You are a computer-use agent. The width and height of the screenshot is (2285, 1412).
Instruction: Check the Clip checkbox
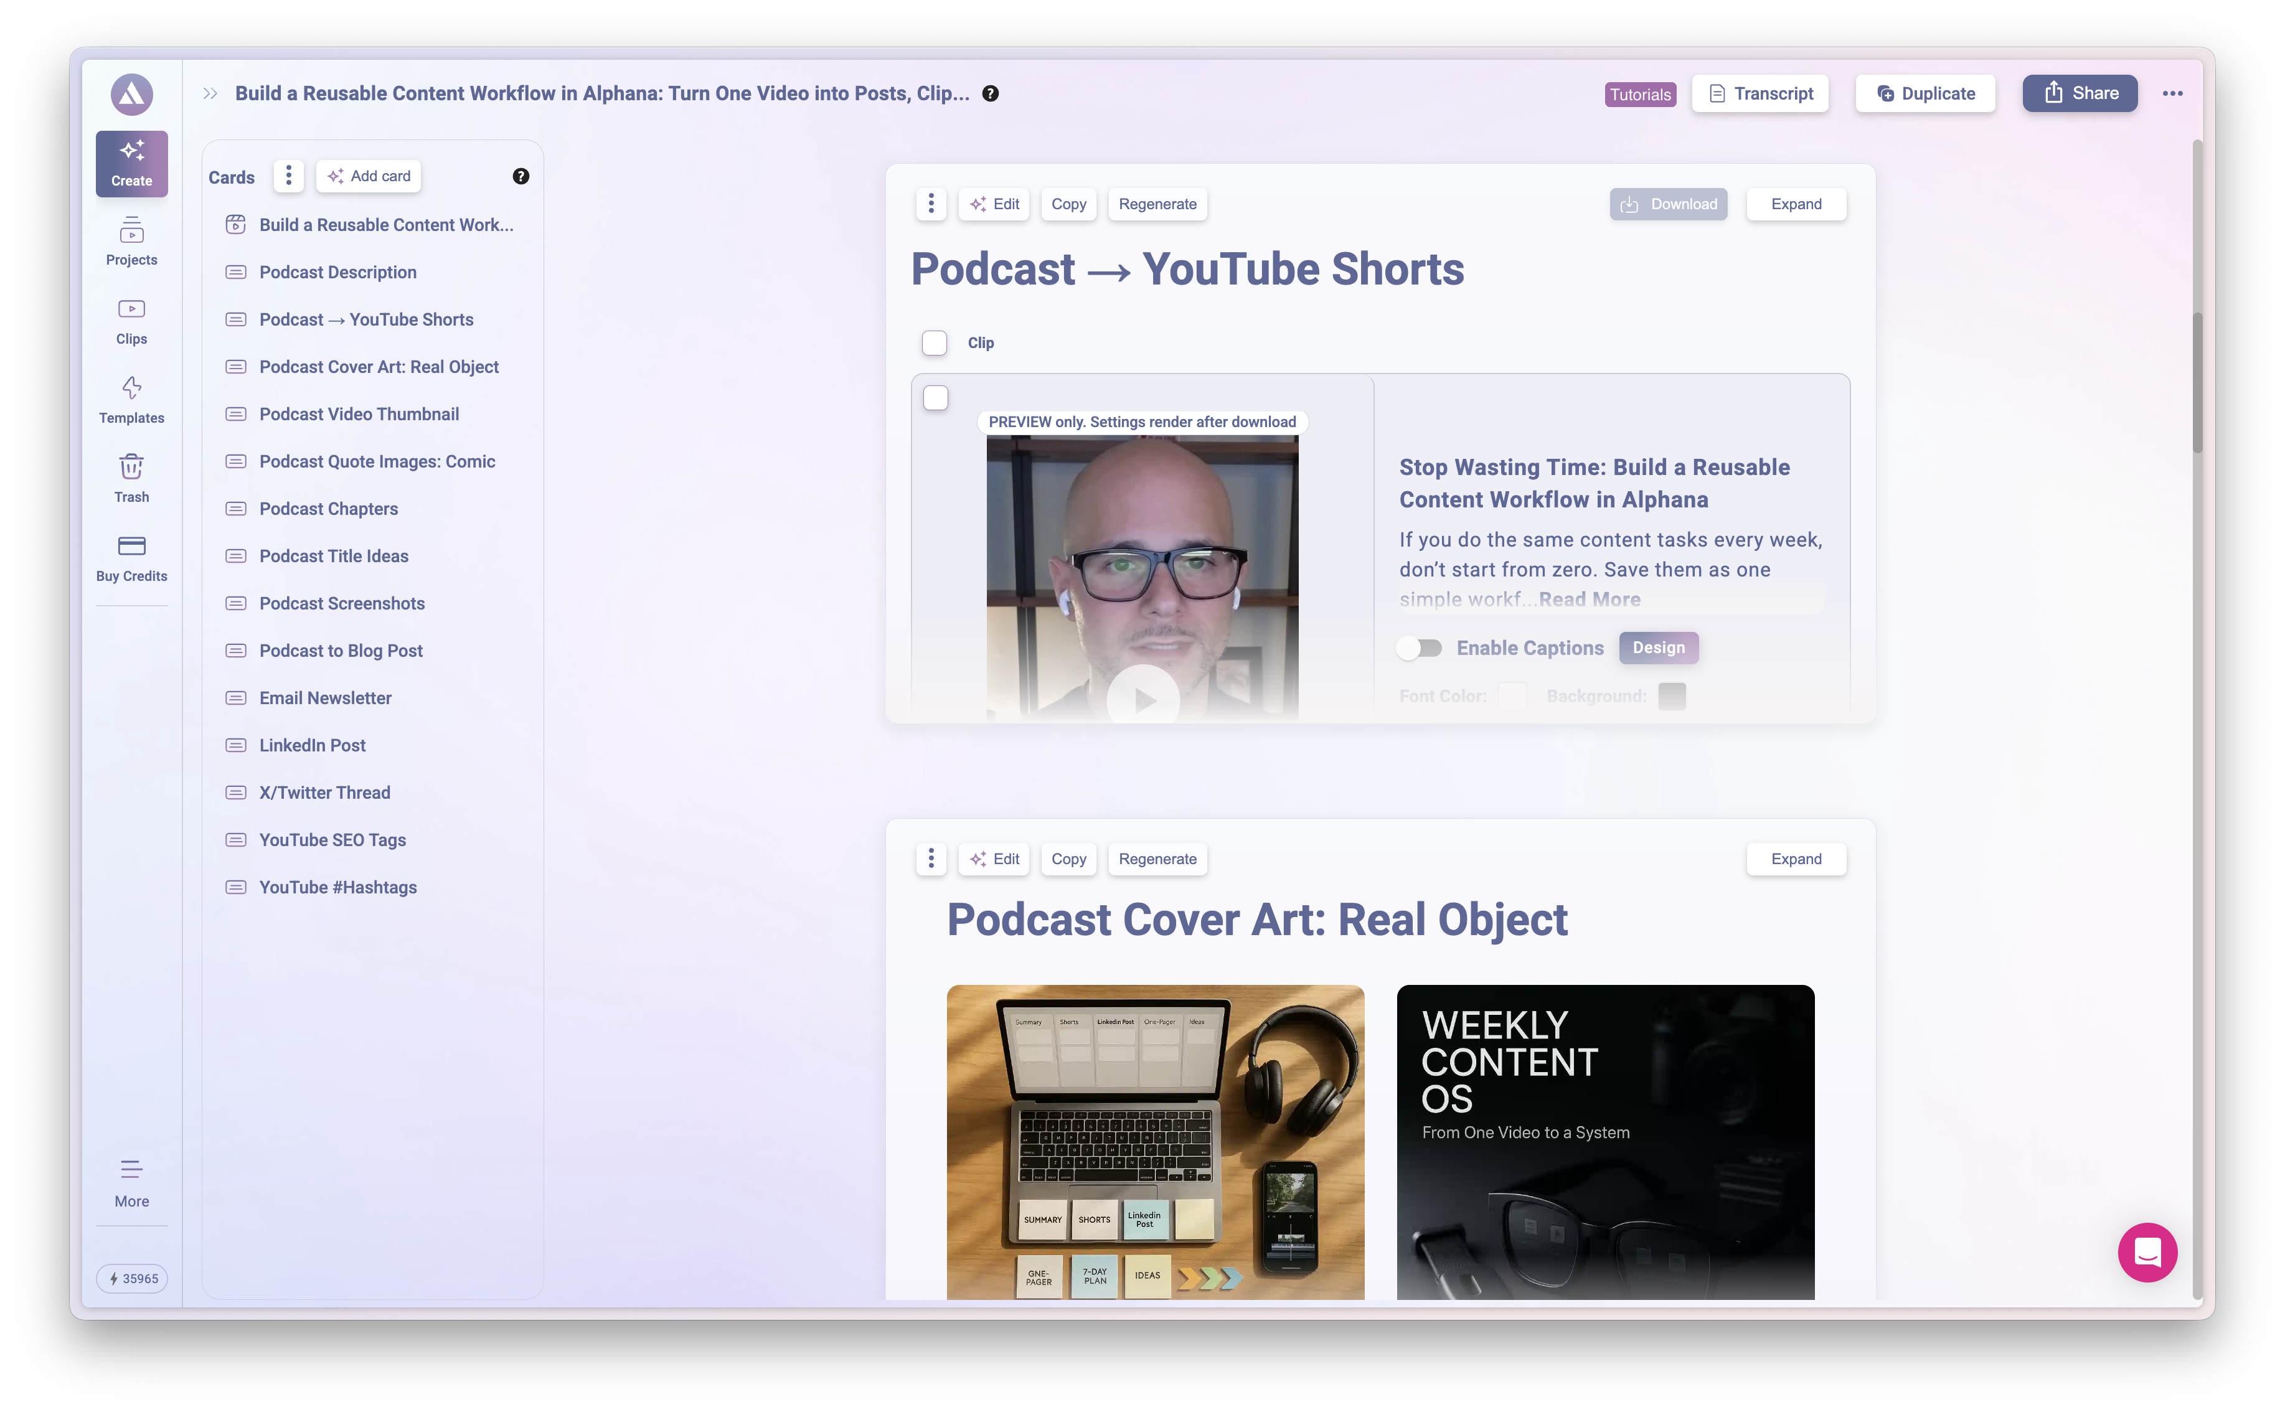(934, 342)
